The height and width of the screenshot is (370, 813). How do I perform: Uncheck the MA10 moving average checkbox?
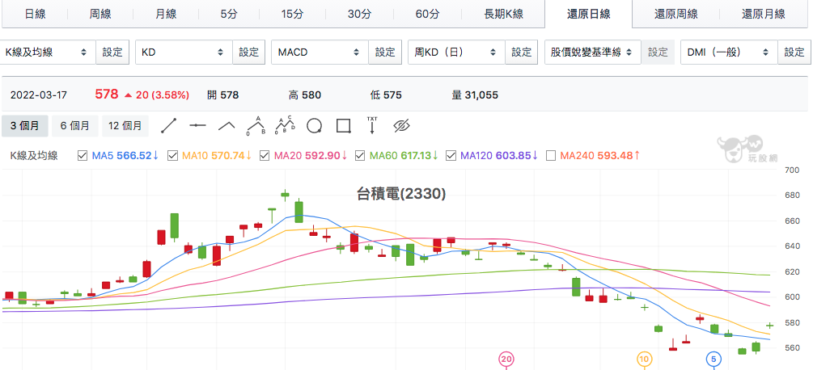tap(172, 155)
